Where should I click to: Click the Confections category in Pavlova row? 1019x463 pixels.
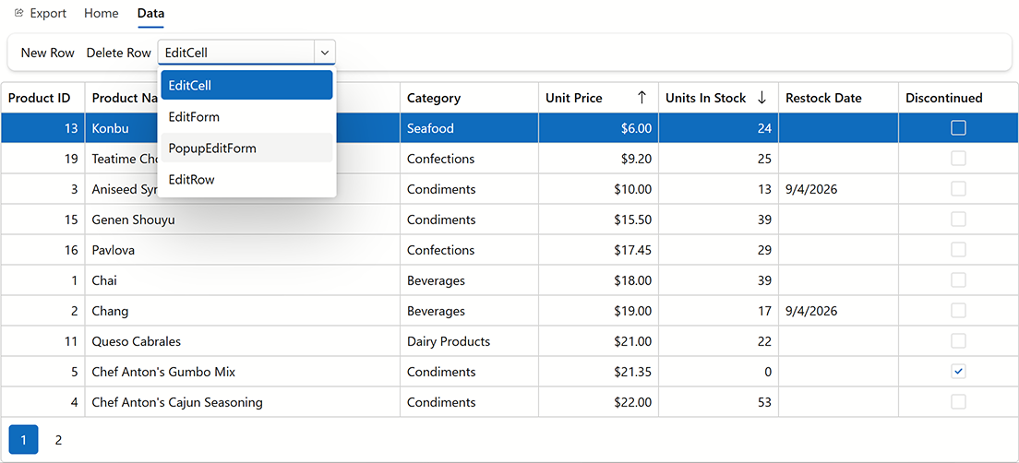[469, 250]
